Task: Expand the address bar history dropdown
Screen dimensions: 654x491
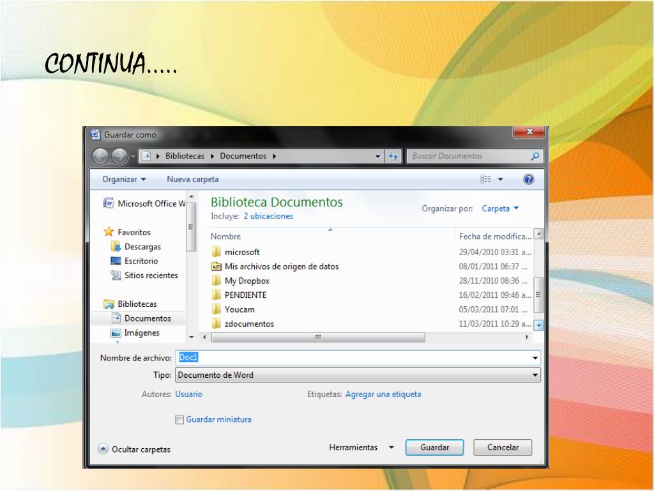Action: coord(377,157)
